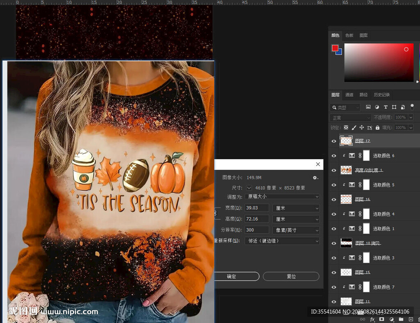This screenshot has width=420, height=323.
Task: Toggle visibility of 选取颜色 6 layer
Action: [x=334, y=156]
